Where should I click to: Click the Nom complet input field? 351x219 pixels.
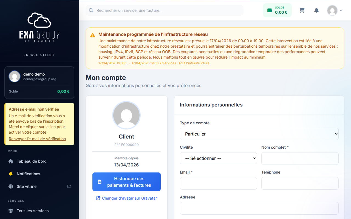coord(300,159)
